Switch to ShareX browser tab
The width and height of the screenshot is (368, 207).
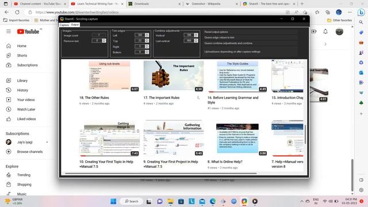pos(269,4)
